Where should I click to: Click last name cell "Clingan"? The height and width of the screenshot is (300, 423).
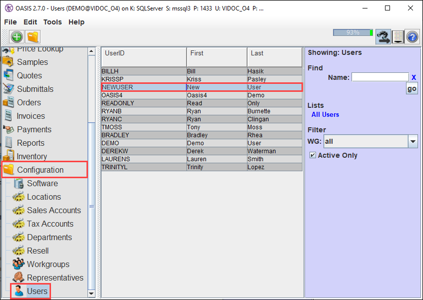point(274,119)
